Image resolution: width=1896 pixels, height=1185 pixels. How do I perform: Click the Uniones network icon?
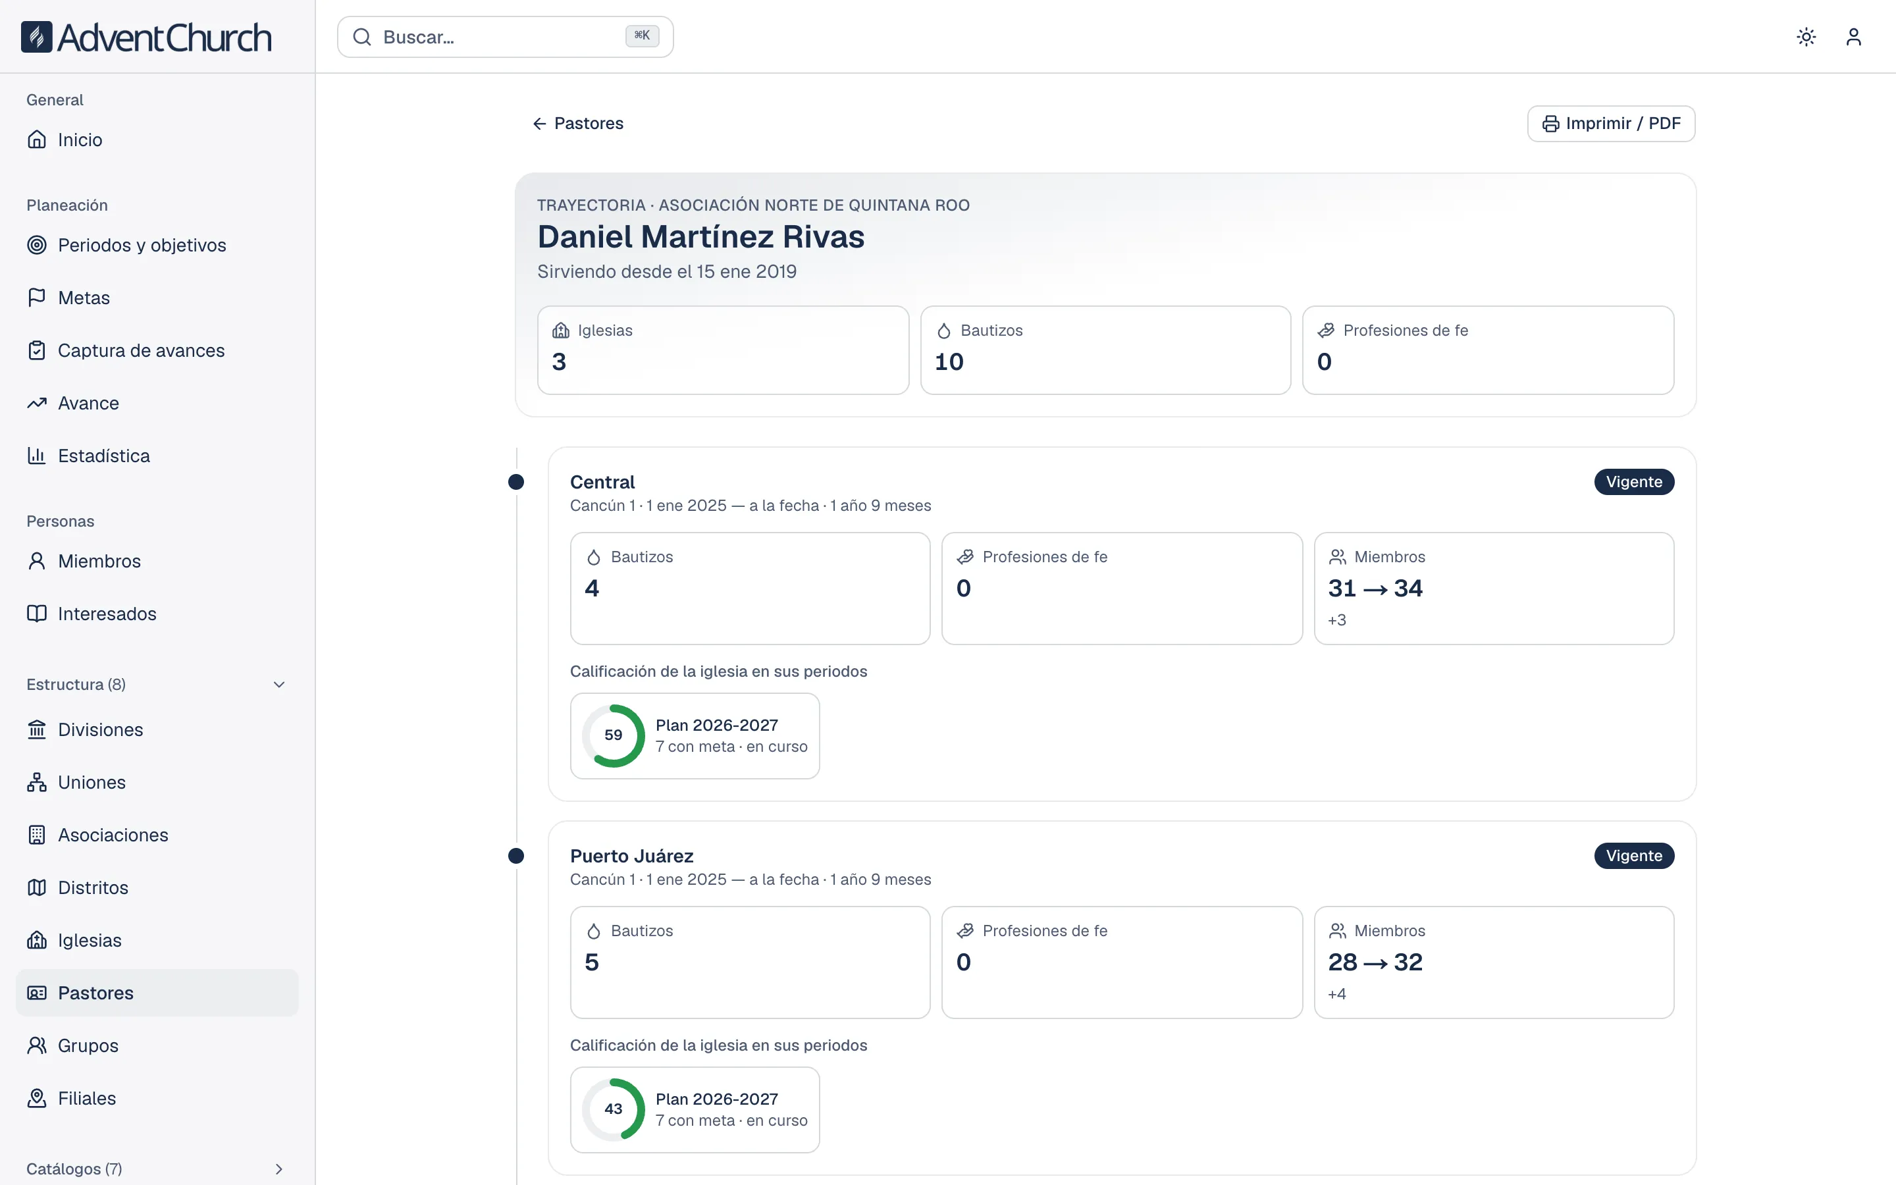point(37,782)
